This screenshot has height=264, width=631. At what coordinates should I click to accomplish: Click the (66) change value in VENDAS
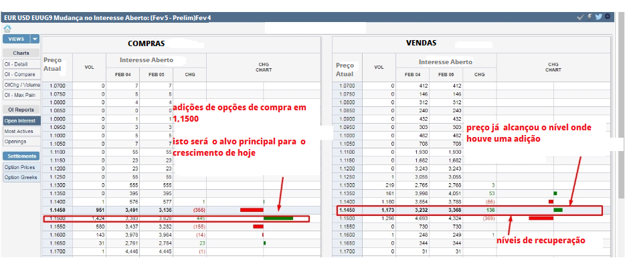490,202
